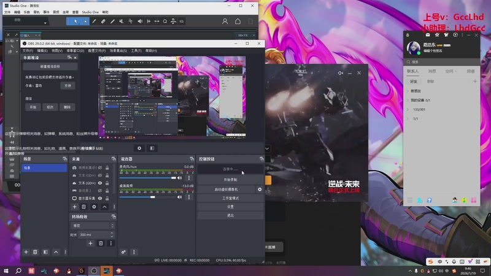Open virtual camera settings gear
The height and width of the screenshot is (276, 491).
click(260, 190)
